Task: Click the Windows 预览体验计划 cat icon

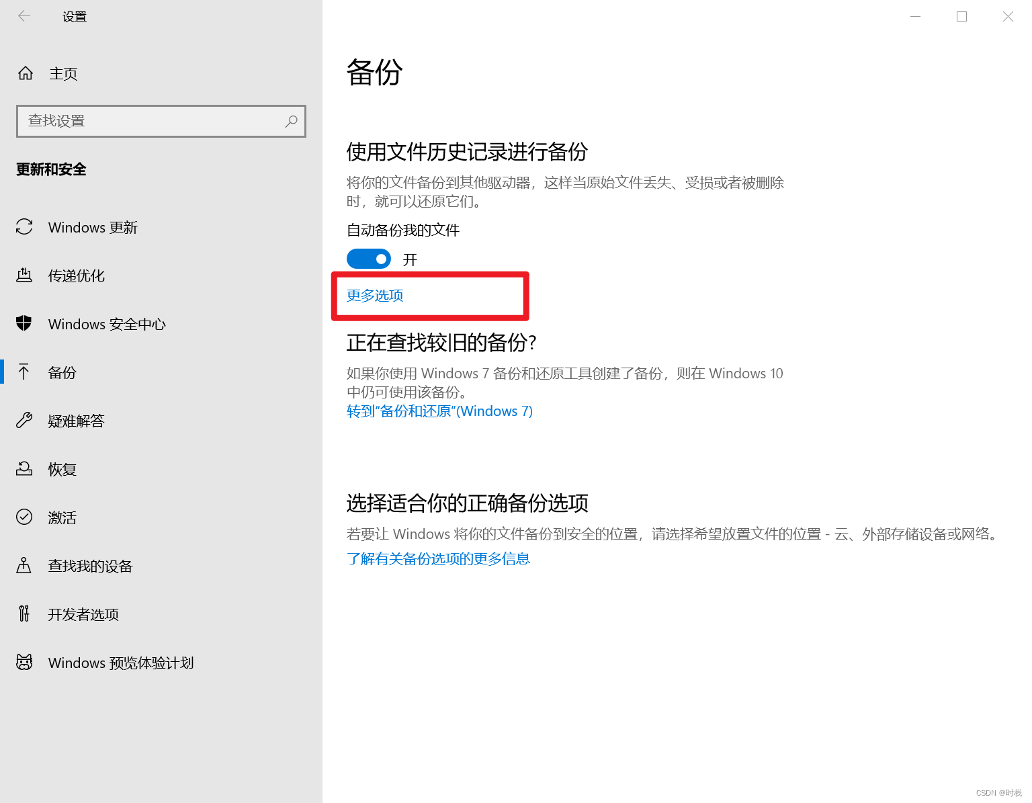Action: pyautogui.click(x=24, y=662)
